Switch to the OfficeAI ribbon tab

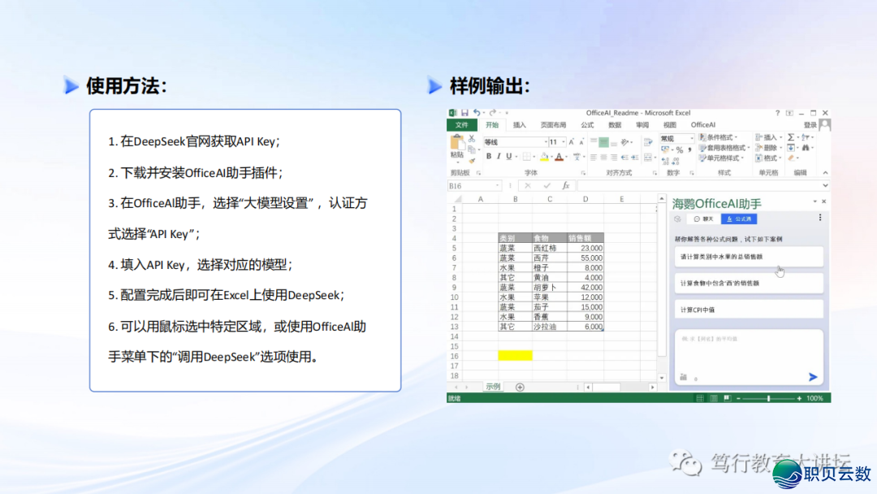click(702, 125)
